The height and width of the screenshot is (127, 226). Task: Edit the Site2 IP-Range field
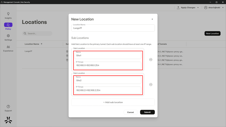[x=108, y=90]
